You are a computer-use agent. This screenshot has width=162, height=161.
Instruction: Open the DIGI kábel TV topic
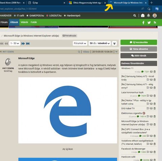coord(128,108)
